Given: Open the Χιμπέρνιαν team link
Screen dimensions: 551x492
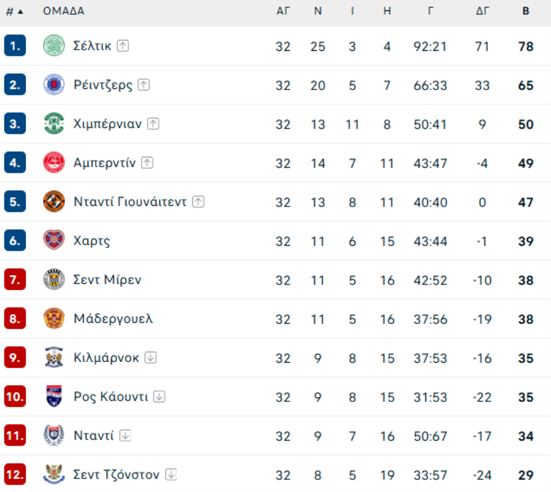Looking at the screenshot, I should [107, 124].
